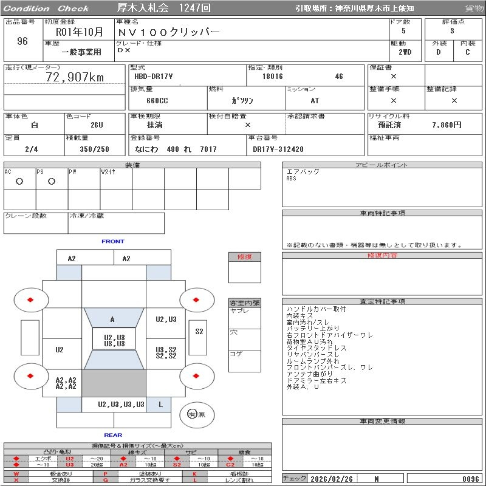Click the red W symbol for 板金あり
Screen dimensions: 486x486
point(16,473)
